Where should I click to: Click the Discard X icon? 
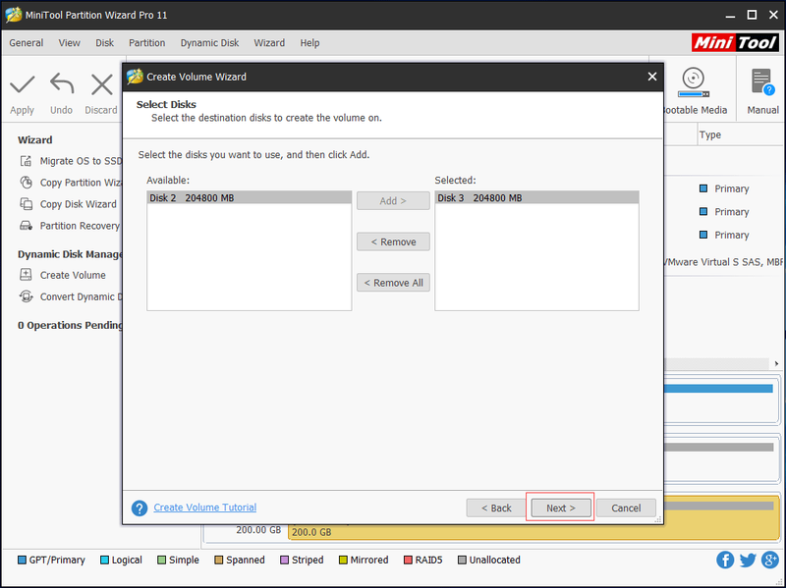coord(102,84)
